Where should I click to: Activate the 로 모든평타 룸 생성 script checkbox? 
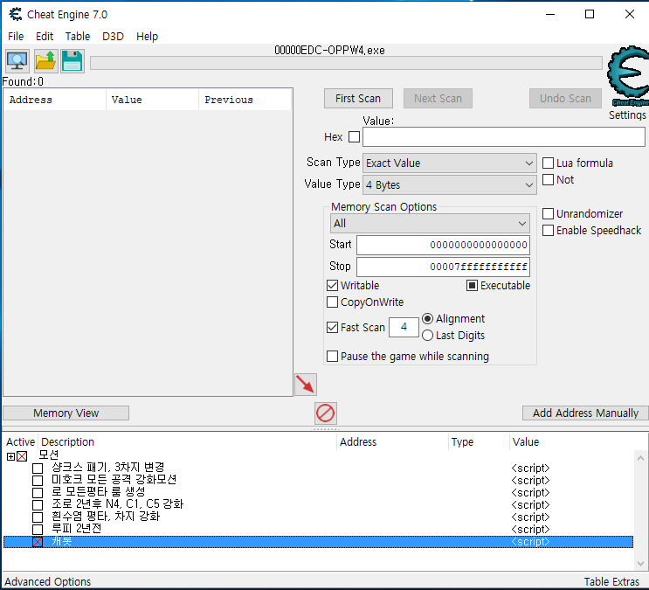(38, 493)
